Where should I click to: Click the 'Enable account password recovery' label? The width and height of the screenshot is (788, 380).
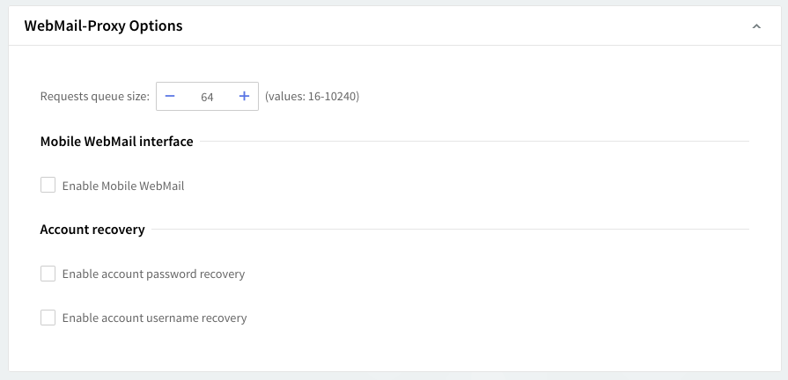(153, 274)
